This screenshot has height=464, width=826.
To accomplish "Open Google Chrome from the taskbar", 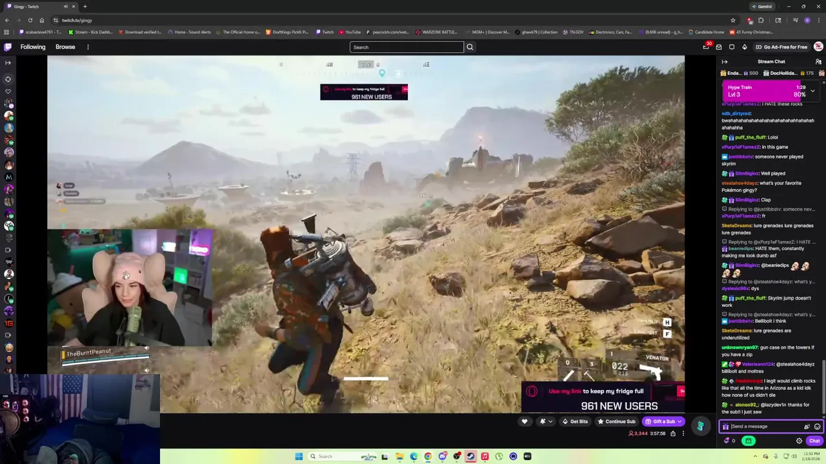I will (x=428, y=456).
